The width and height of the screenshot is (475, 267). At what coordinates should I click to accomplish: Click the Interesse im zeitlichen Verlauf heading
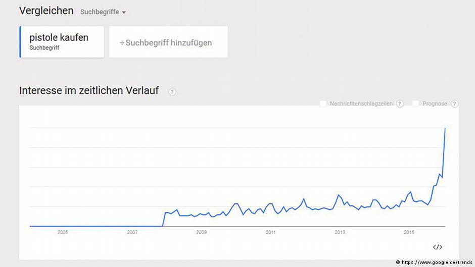point(89,91)
